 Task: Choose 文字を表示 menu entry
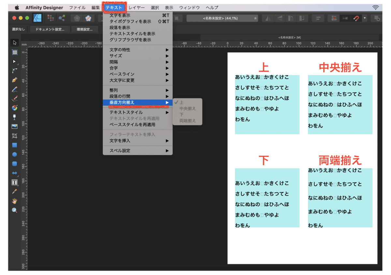click(138, 15)
